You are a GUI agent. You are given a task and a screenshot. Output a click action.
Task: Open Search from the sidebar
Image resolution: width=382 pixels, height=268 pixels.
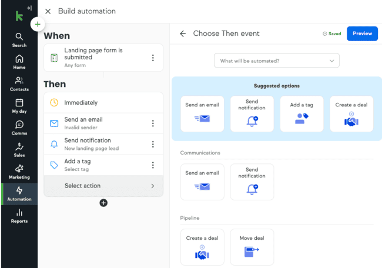pyautogui.click(x=19, y=40)
